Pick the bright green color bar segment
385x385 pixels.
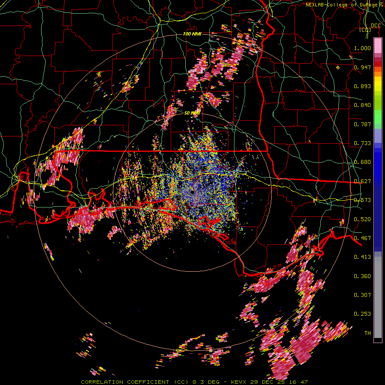(x=378, y=117)
